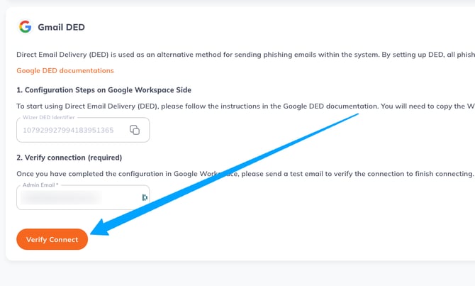Copy the Wizer DED Identifier value

[135, 130]
